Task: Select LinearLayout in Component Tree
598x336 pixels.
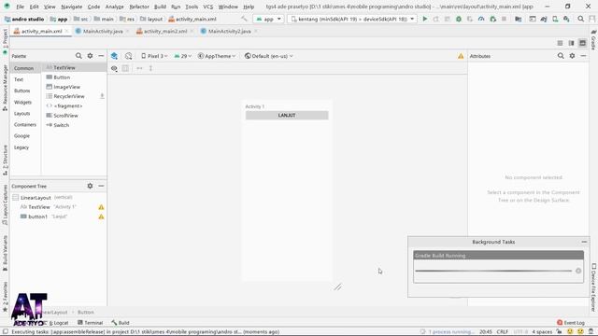Action: pyautogui.click(x=36, y=198)
